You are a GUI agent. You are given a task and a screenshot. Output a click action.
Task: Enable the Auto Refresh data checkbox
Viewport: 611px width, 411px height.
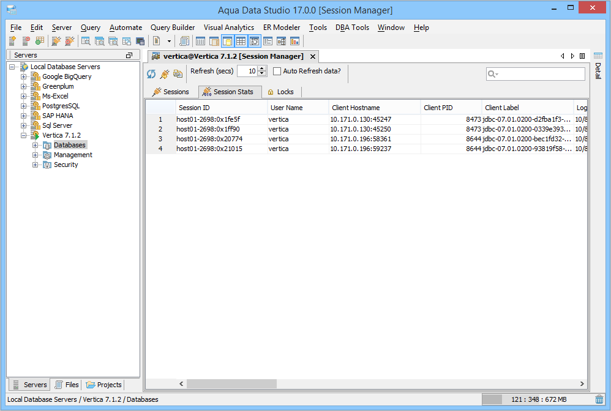277,71
